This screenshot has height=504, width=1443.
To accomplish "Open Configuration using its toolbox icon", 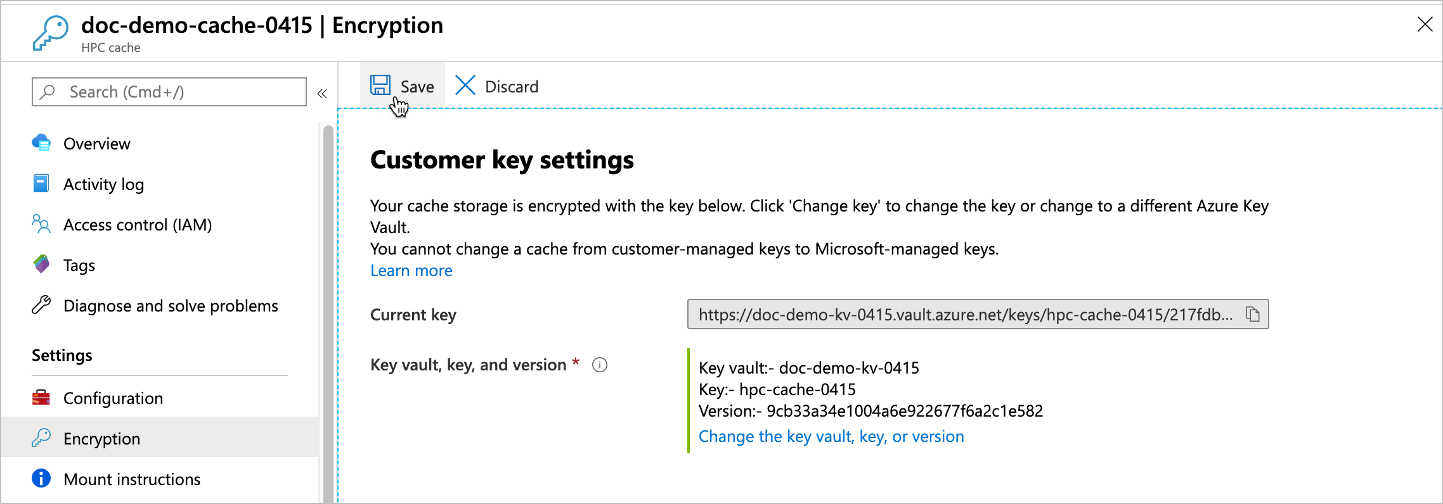I will [x=41, y=398].
